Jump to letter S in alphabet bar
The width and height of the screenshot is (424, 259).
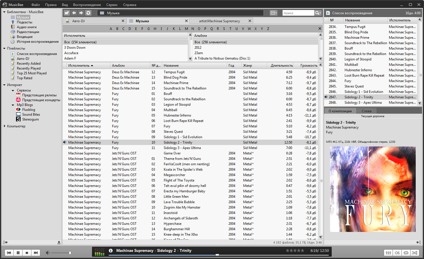coord(224,28)
